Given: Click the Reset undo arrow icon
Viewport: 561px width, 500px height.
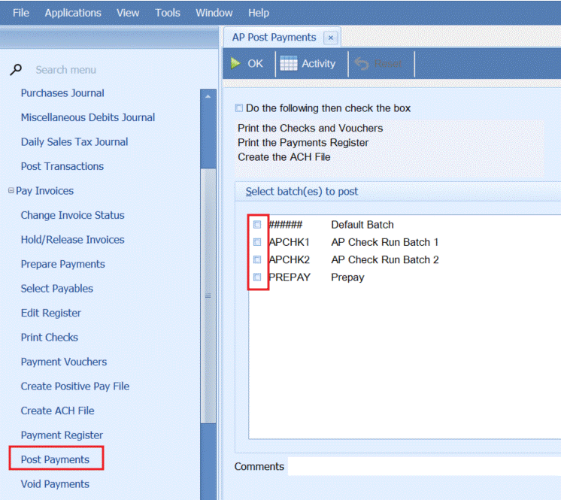Looking at the screenshot, I should [x=362, y=65].
